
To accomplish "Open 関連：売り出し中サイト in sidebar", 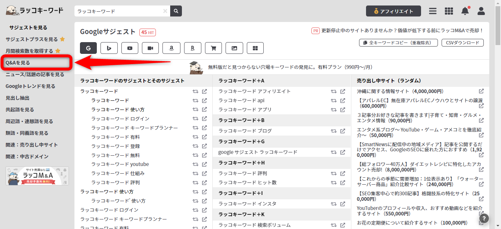I will click(32, 145).
